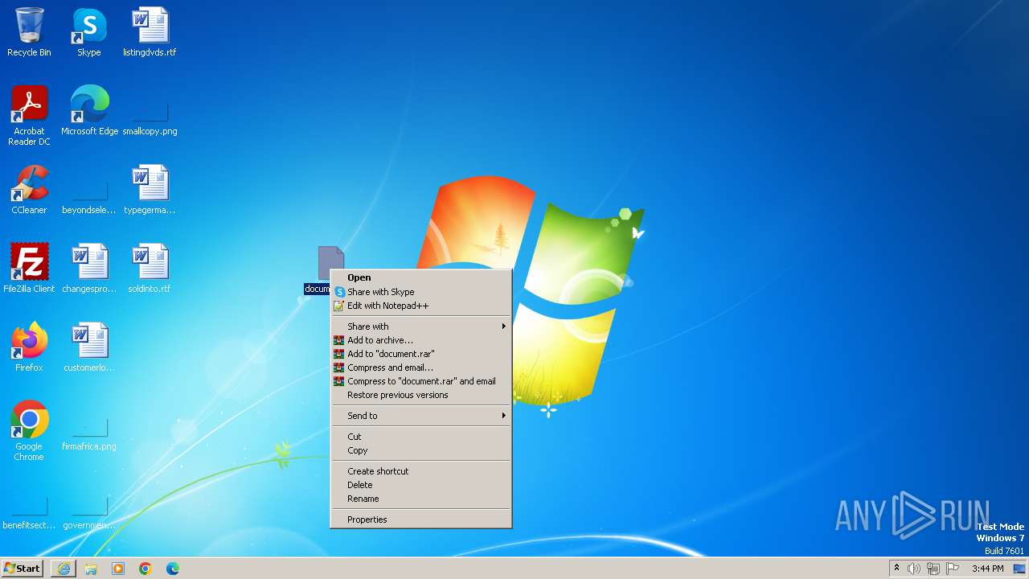Choose Add to archive...
Image resolution: width=1029 pixels, height=579 pixels.
pyautogui.click(x=421, y=340)
